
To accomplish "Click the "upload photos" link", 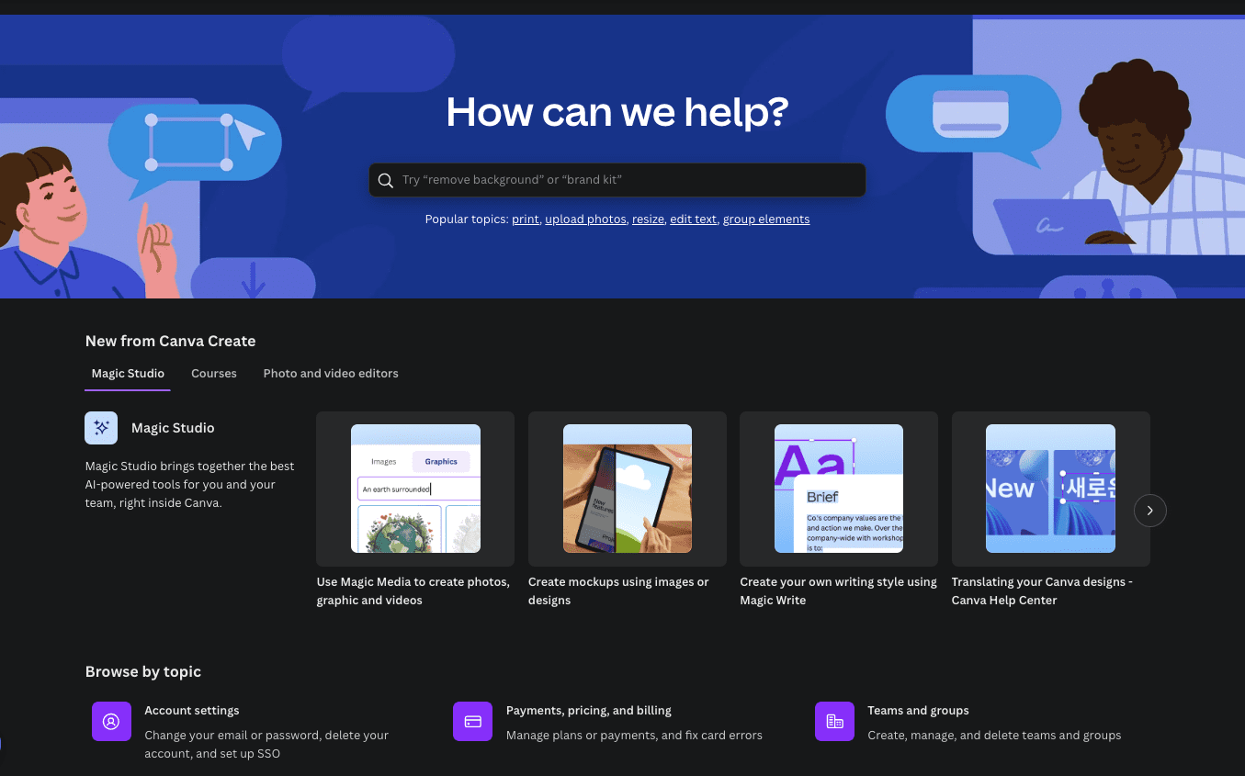I will (x=585, y=219).
